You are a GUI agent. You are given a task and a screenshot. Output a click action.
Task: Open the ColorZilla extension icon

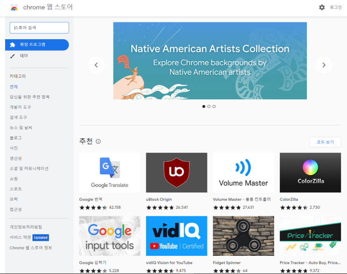point(311,173)
